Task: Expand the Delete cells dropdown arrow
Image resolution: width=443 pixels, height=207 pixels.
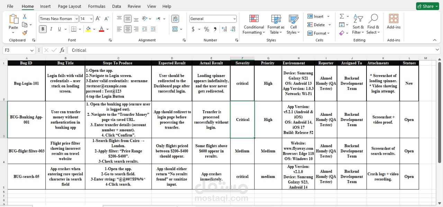Action: coord(329,25)
